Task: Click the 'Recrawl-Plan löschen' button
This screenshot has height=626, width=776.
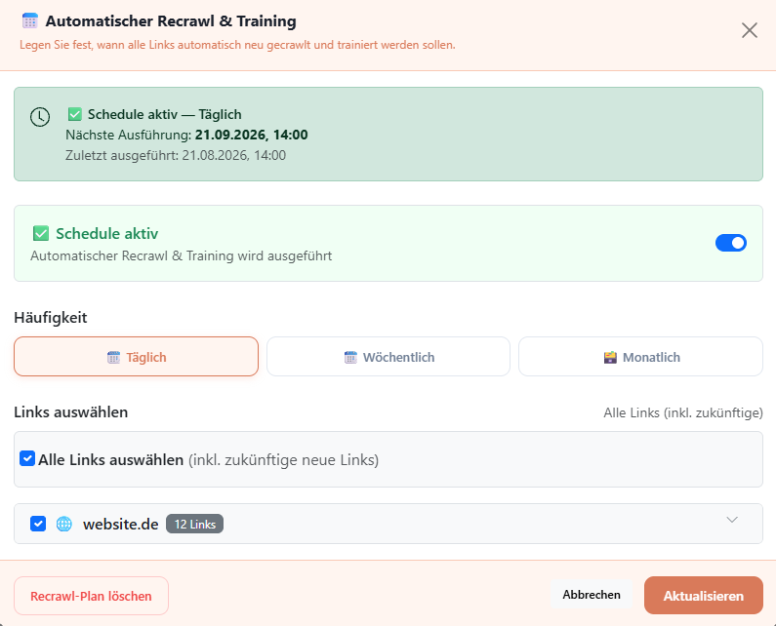Action: [91, 596]
